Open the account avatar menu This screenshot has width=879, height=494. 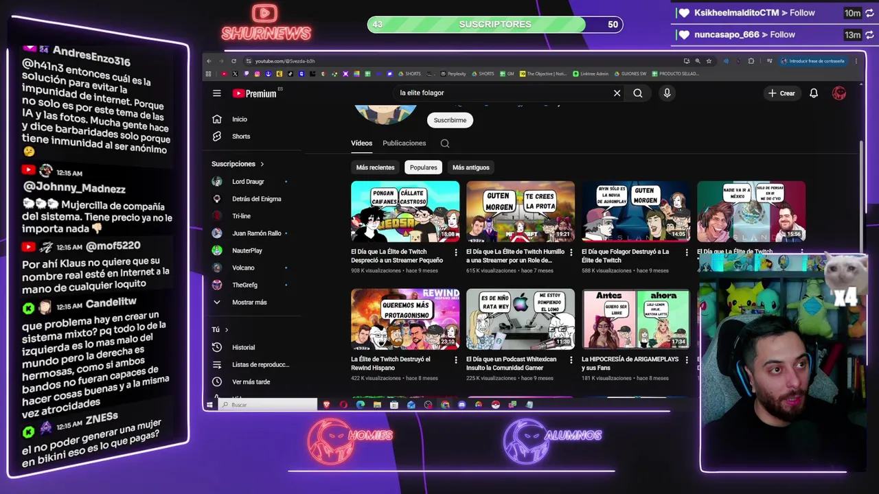(839, 93)
